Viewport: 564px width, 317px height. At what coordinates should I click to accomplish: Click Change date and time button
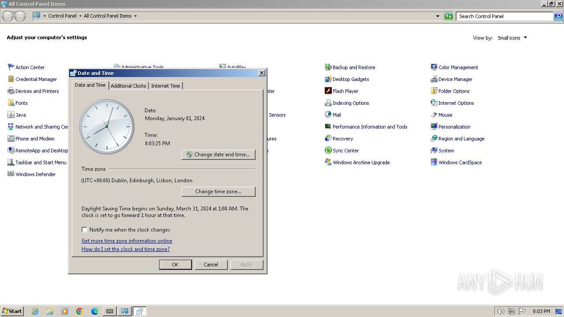click(x=219, y=155)
